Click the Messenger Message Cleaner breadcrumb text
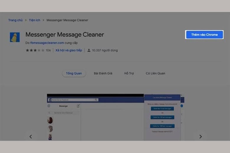Viewport: 230px width, 153px height. 67,20
